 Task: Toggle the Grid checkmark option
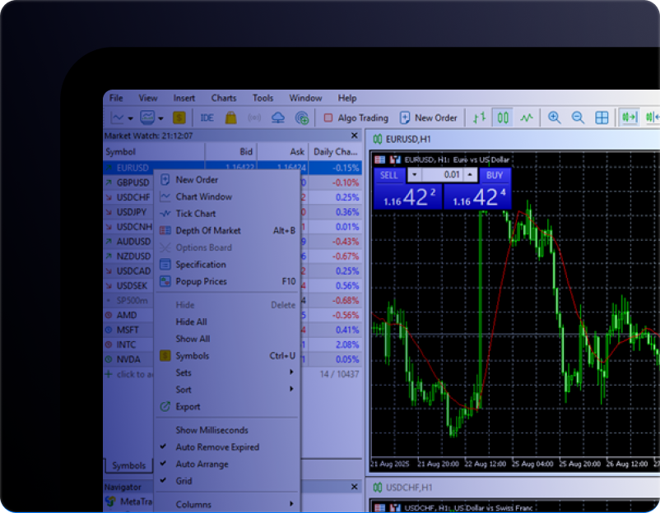point(184,481)
